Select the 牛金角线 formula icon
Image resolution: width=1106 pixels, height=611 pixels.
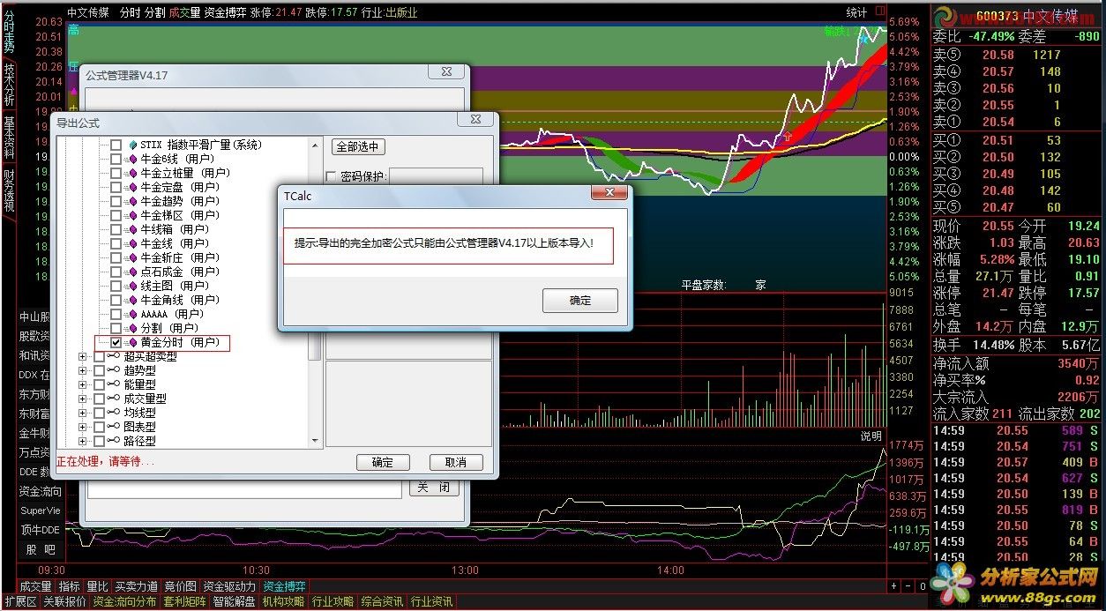(133, 300)
